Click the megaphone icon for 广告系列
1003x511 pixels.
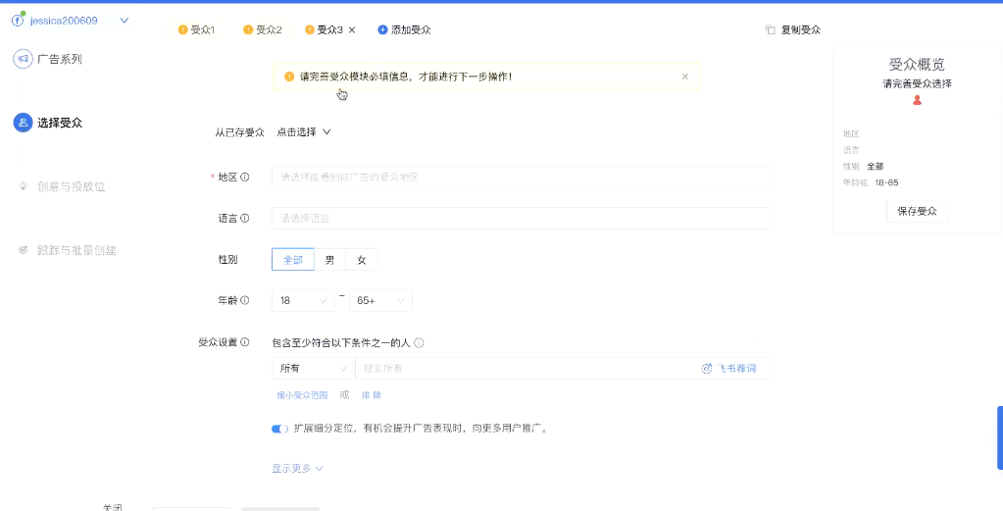(23, 60)
